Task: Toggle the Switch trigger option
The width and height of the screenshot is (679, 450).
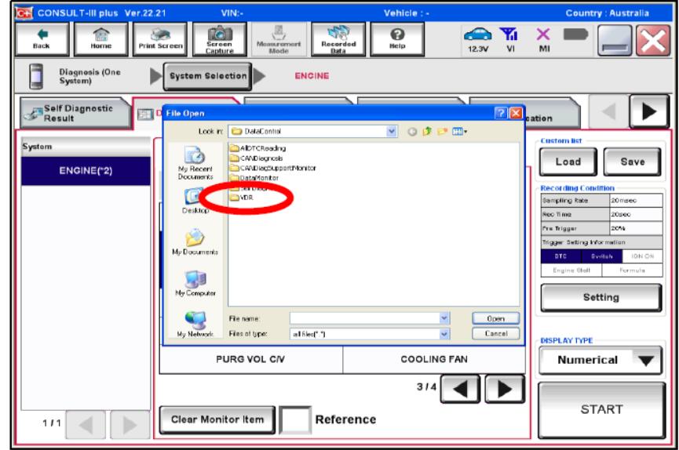Action: [x=602, y=256]
